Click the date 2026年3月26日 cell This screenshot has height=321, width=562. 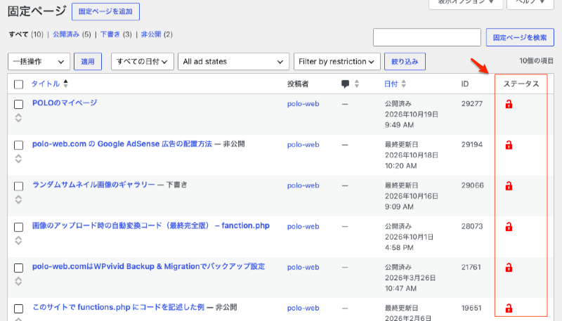pyautogui.click(x=410, y=277)
